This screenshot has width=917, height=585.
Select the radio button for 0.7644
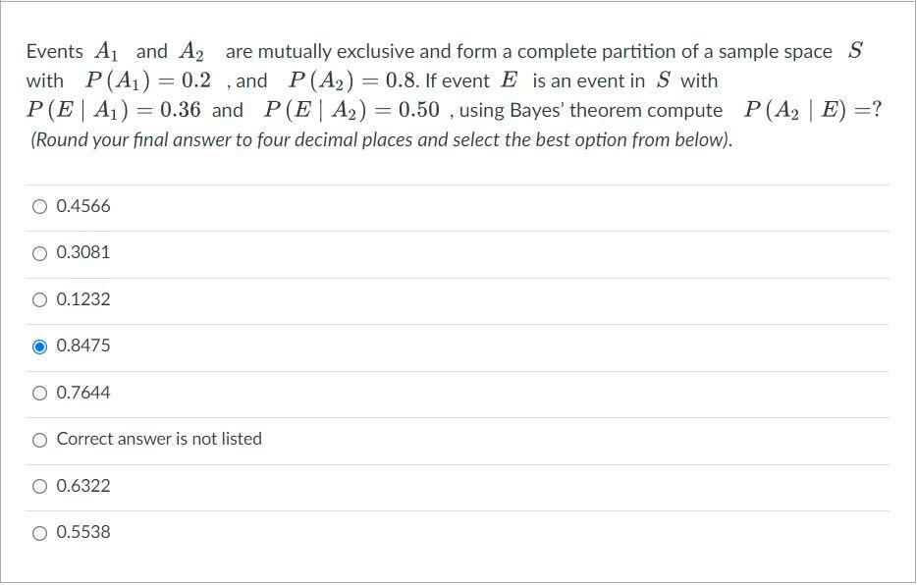(x=39, y=392)
